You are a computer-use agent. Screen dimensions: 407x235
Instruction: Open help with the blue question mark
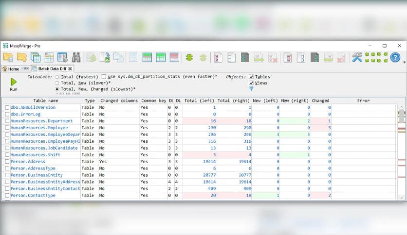[395, 57]
